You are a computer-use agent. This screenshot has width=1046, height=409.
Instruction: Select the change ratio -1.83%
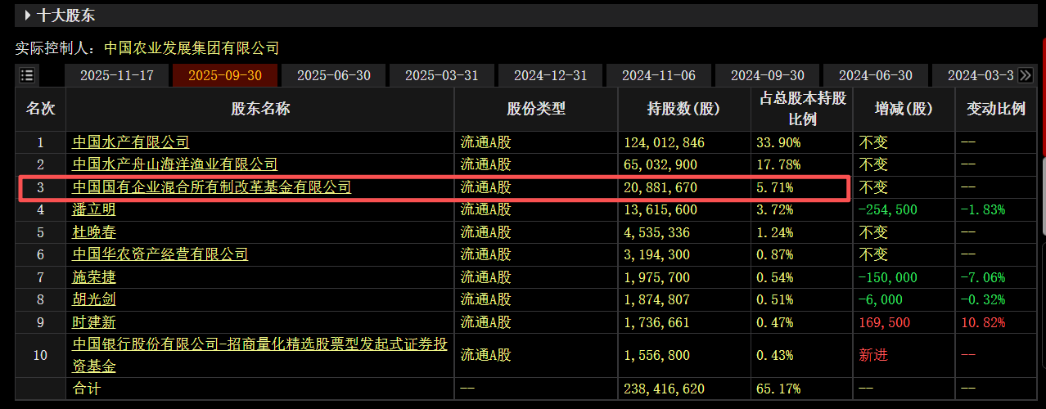[983, 209]
